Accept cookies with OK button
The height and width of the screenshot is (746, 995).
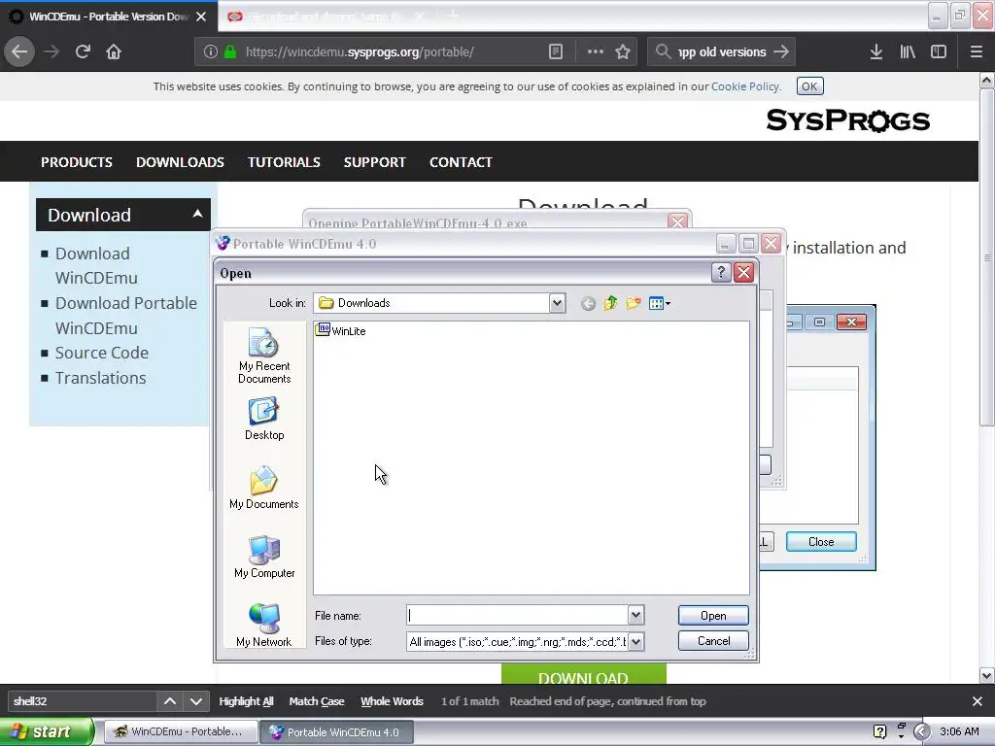click(x=809, y=86)
